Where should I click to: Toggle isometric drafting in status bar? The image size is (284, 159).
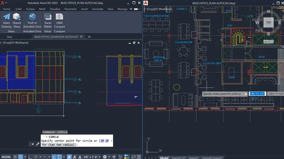(x=45, y=157)
